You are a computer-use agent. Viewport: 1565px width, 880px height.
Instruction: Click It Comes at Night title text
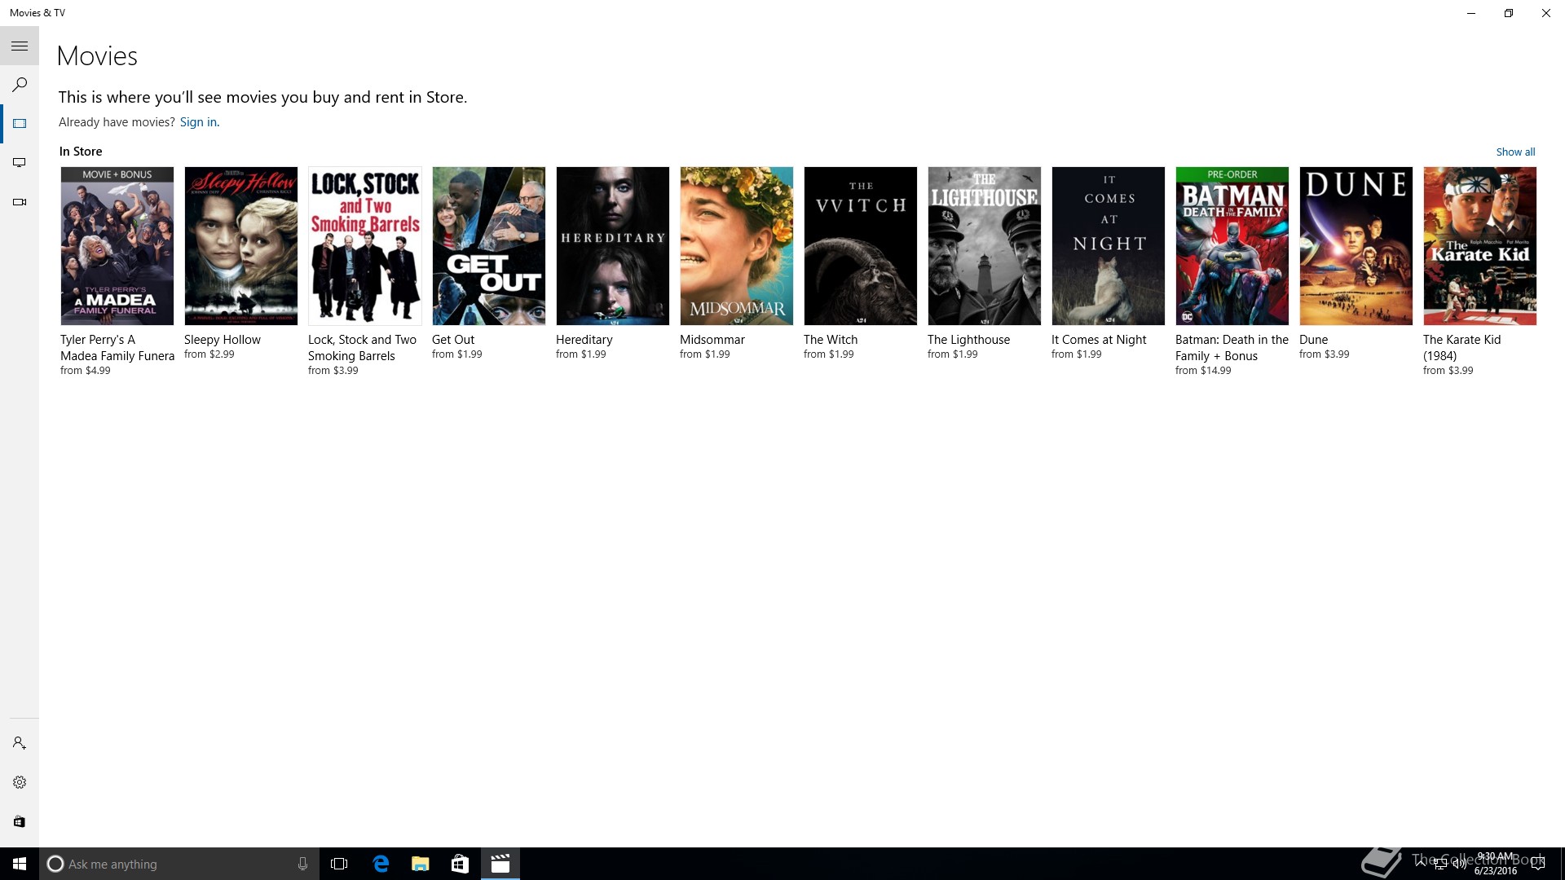1099,340
